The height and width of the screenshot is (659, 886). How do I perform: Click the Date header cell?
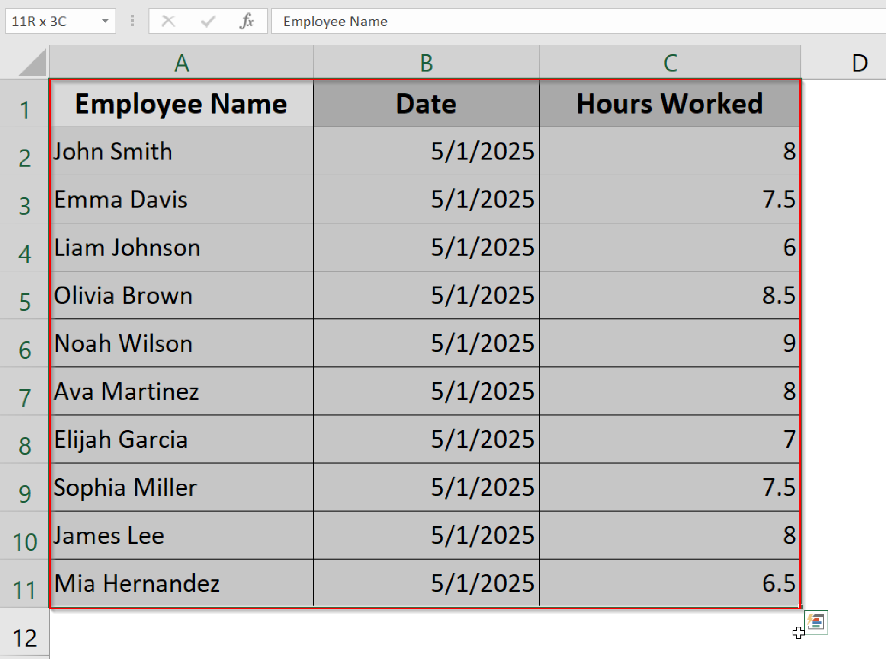[x=426, y=104]
